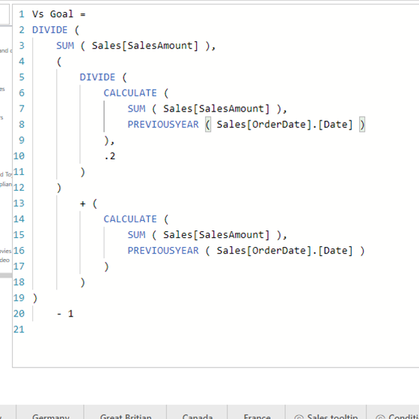Click the PREVIOUSYEAR function on line 16
Viewport: 419px width, 419px height.
(x=163, y=251)
